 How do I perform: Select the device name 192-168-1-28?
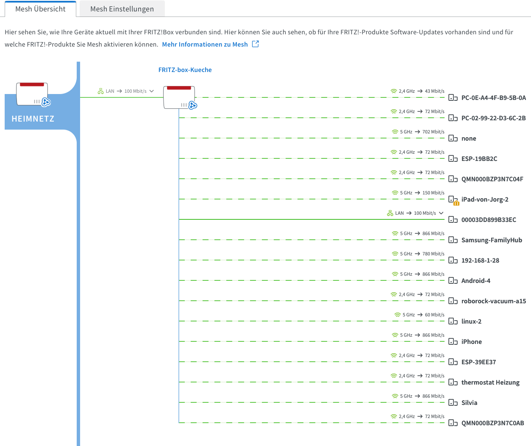coord(480,260)
